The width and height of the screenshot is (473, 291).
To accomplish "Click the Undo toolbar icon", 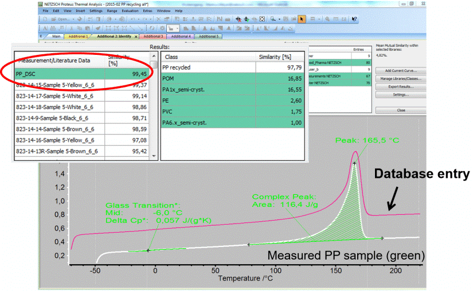I will coord(134,19).
